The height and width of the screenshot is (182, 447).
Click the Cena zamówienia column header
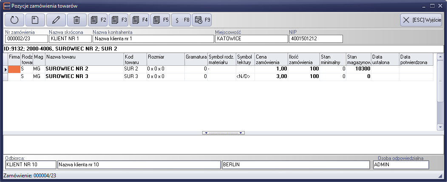pos(271,59)
